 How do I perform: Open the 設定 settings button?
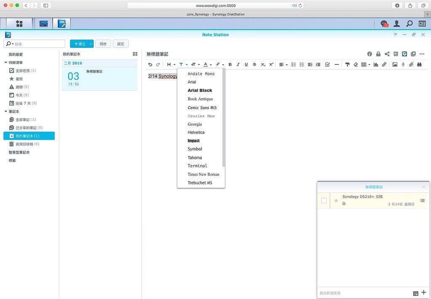120,44
